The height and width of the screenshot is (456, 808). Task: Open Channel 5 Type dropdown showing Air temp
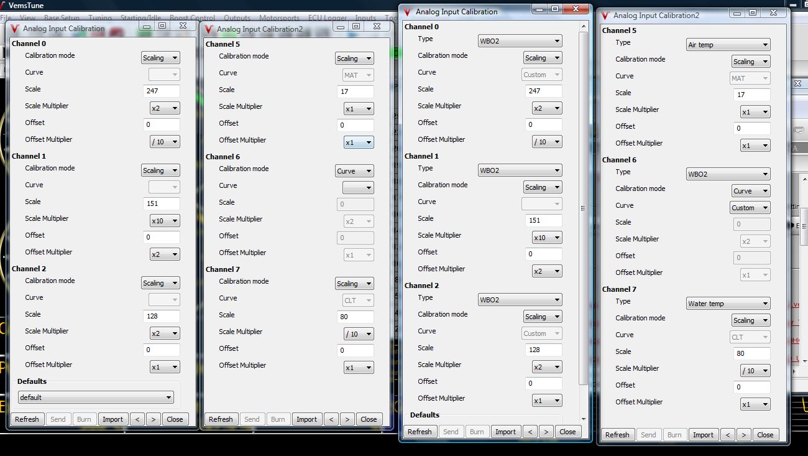[728, 45]
